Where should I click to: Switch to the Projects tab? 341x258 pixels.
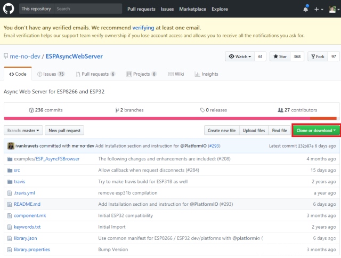tap(141, 74)
